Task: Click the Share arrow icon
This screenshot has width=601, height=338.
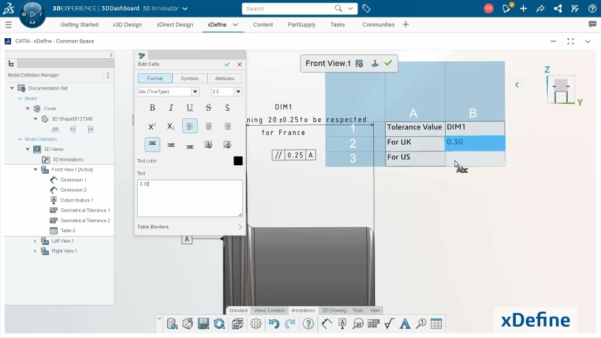Action: 540,8
